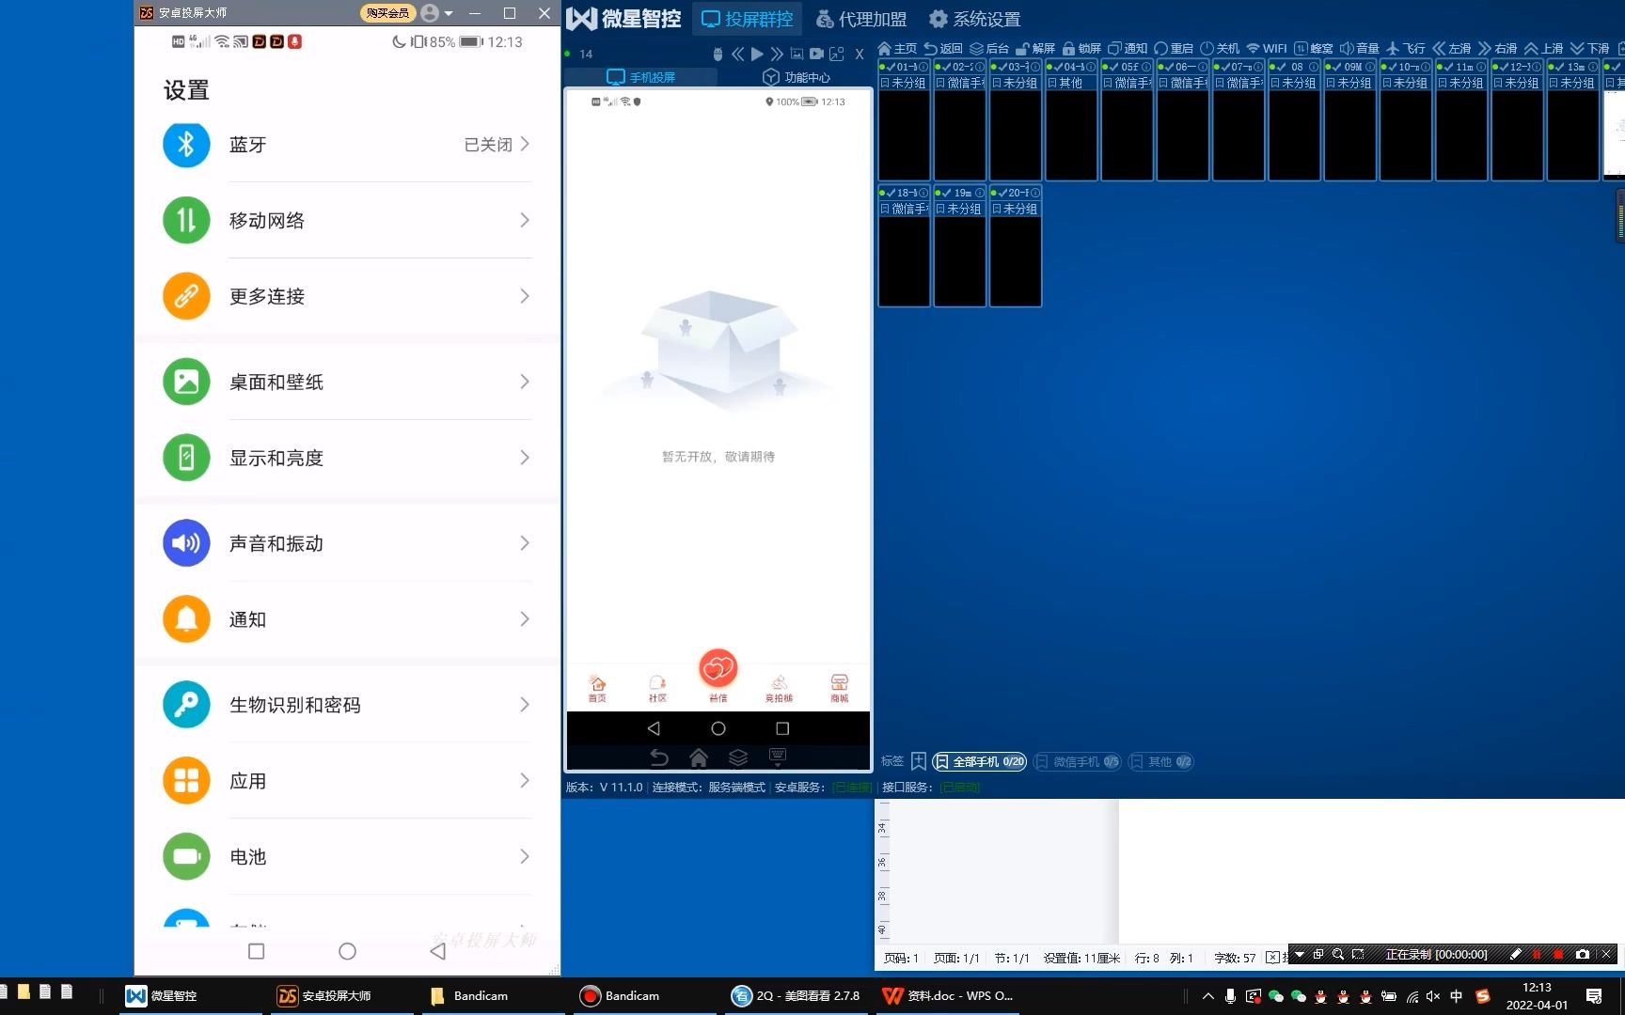Open 资料.doc WPS from the taskbar

948,996
